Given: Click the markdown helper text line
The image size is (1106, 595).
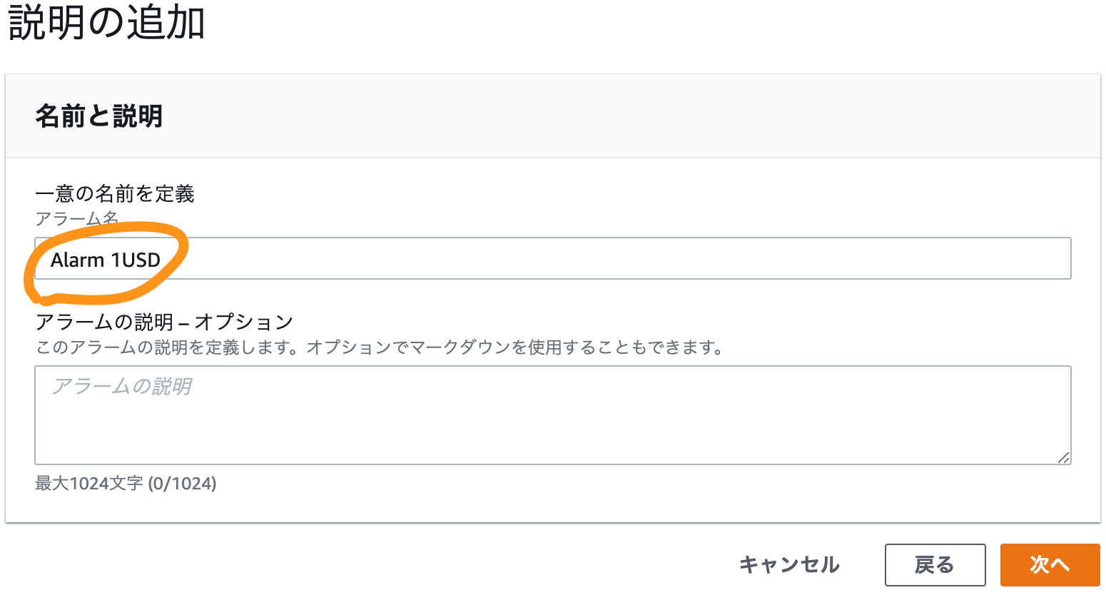Looking at the screenshot, I should [x=380, y=347].
